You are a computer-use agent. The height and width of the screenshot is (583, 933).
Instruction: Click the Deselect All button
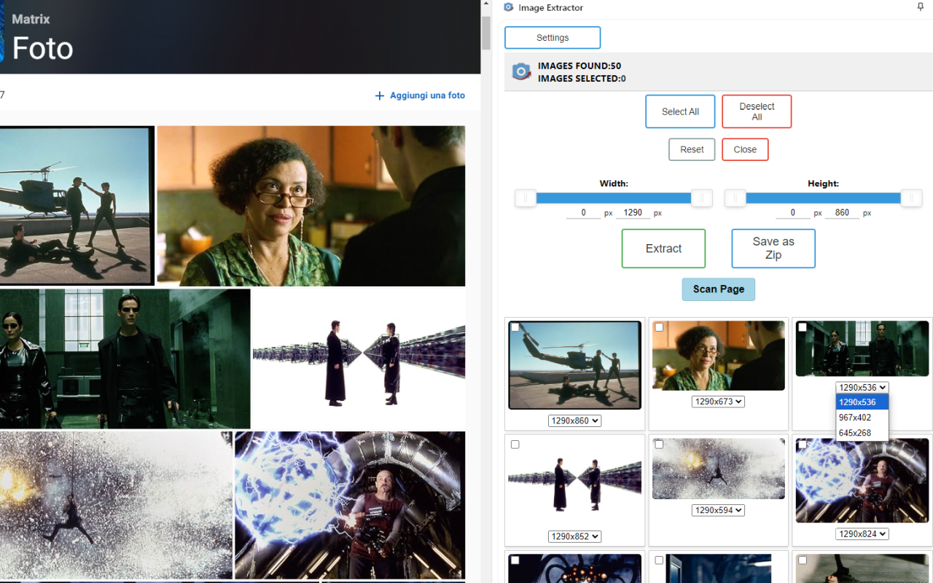pos(757,111)
